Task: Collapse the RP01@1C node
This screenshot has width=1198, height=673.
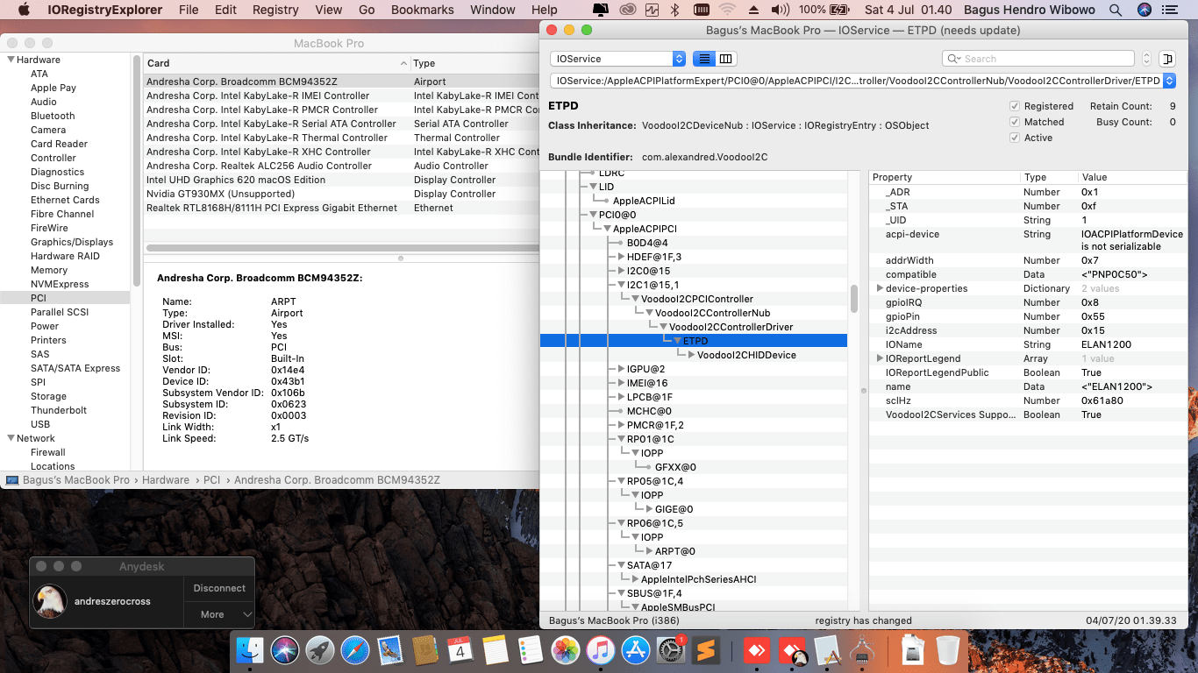Action: (x=621, y=439)
